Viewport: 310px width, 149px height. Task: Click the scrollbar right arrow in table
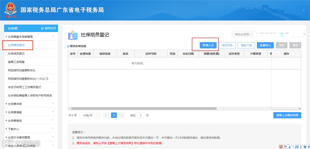(x=300, y=108)
